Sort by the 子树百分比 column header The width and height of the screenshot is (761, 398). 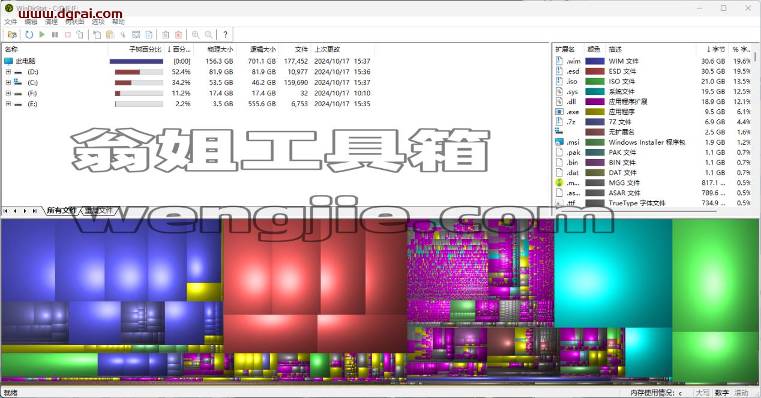(136, 50)
